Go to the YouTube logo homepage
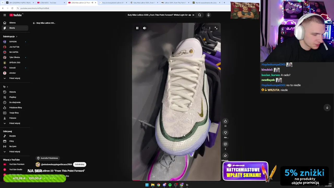Image resolution: width=334 pixels, height=188 pixels. tap(16, 15)
